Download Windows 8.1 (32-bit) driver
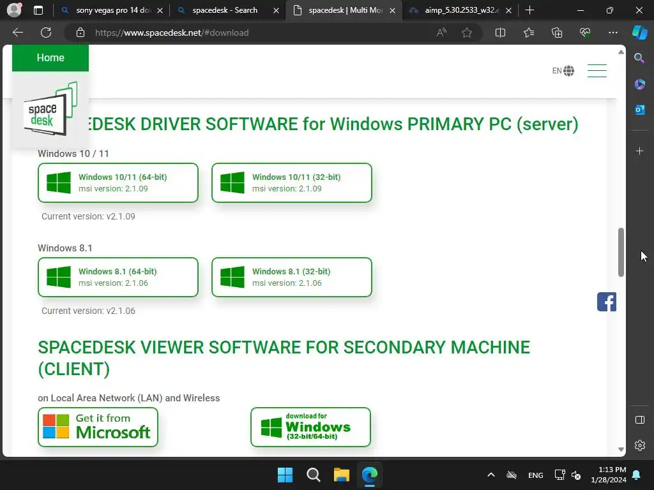The height and width of the screenshot is (490, 654). [x=291, y=277]
